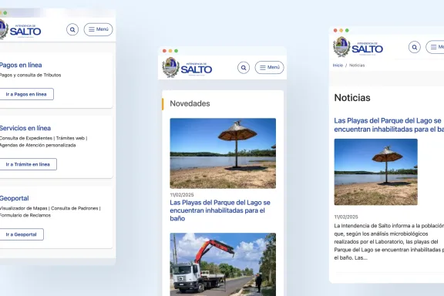Click green window dot in middle window
444x296 pixels.
coord(176,51)
